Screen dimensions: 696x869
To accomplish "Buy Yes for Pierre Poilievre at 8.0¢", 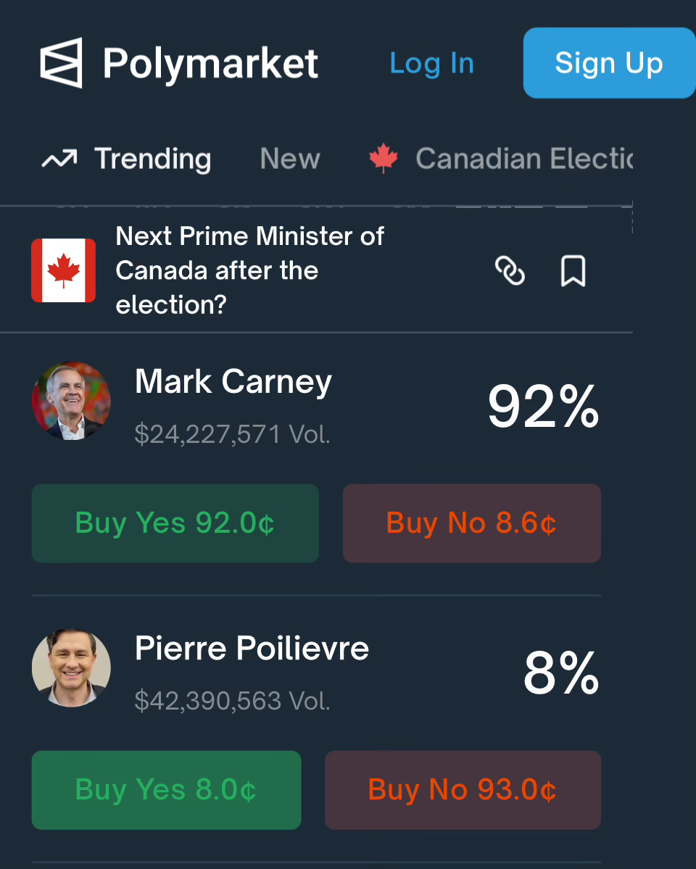I will pyautogui.click(x=166, y=790).
